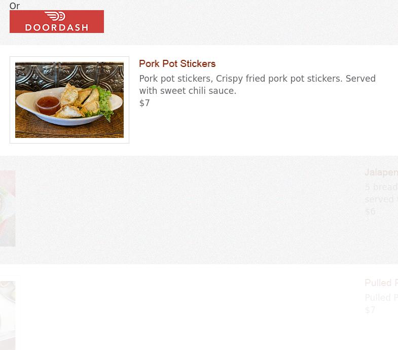Click the cut-off Pulled item photo
398x350 pixels.
7,314
